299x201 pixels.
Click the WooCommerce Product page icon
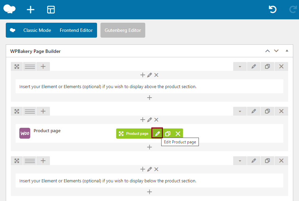pos(25,133)
